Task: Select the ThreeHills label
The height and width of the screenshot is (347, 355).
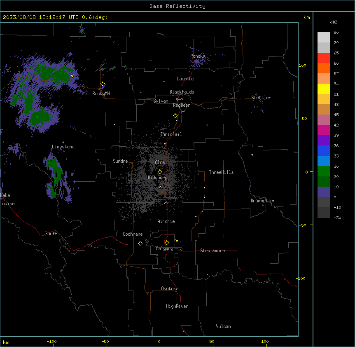Action: [221, 172]
